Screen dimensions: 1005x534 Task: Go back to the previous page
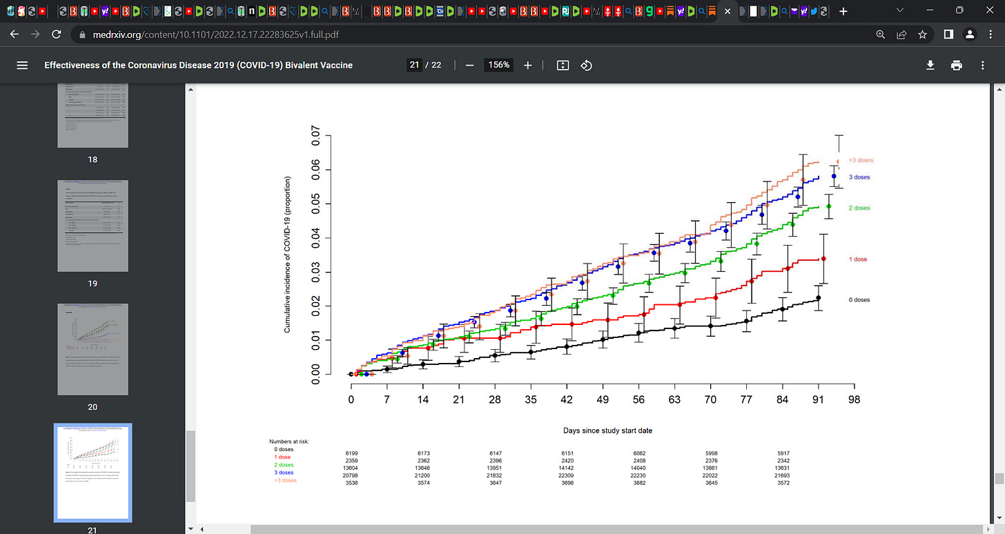coord(14,34)
